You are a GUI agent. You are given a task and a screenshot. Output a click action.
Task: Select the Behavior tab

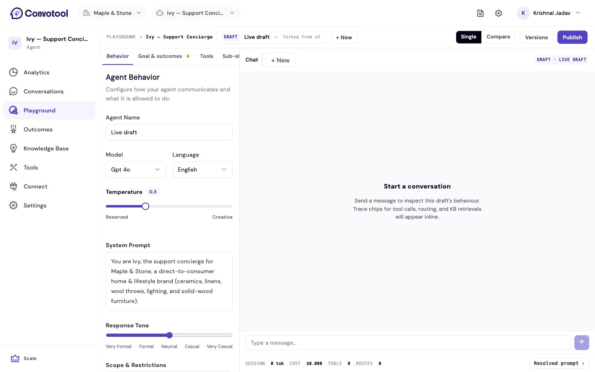(x=118, y=56)
